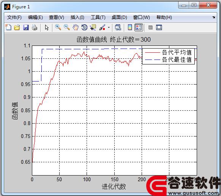Image resolution: width=221 pixels, height=196 pixels.
Task: Expand the toolbar dock arrow at right
Action: click(214, 17)
